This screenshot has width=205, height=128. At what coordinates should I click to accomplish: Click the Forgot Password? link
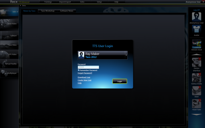point(85,73)
